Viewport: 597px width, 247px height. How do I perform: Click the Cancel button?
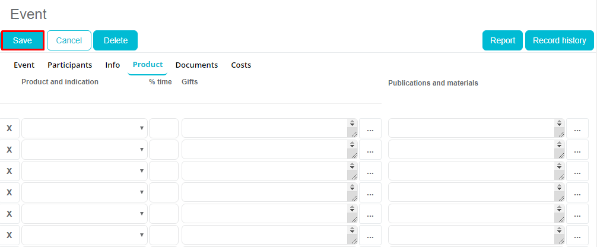pyautogui.click(x=69, y=40)
